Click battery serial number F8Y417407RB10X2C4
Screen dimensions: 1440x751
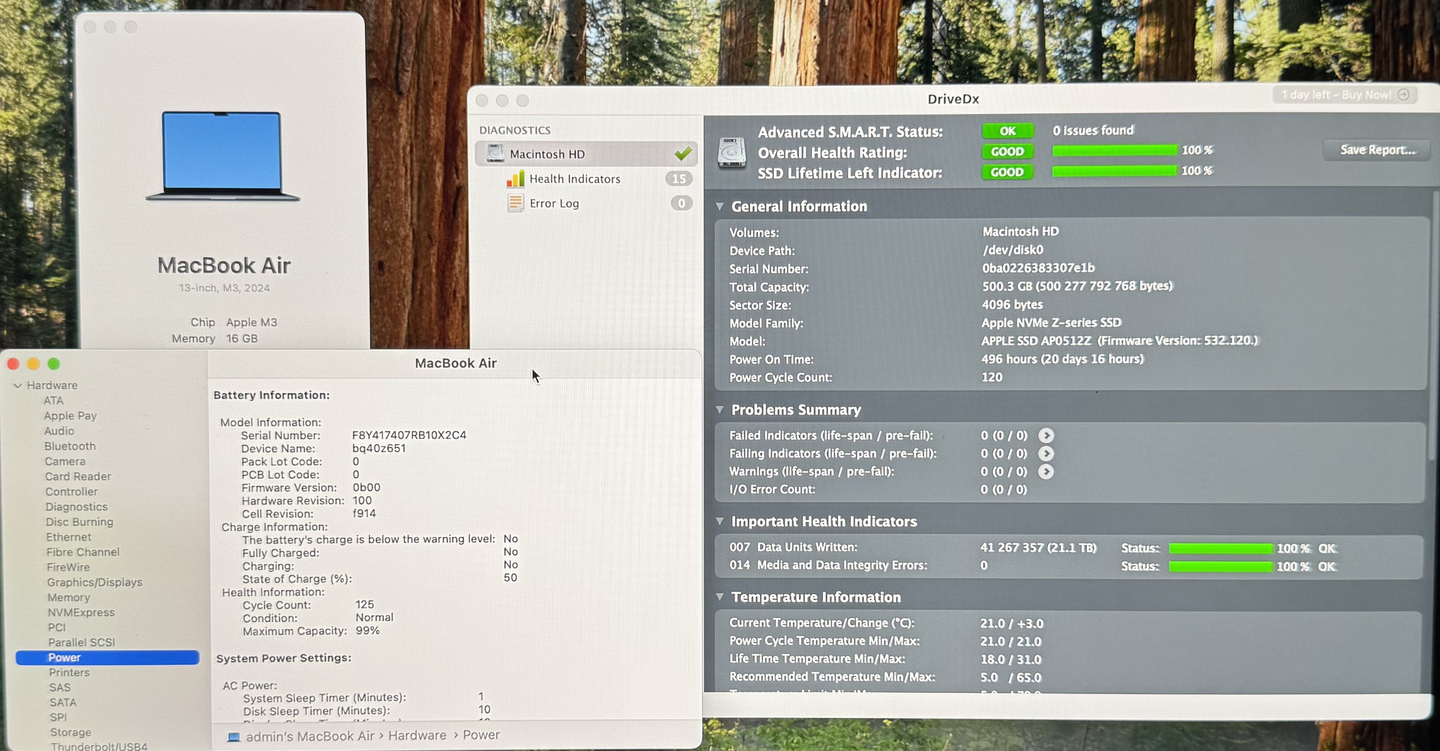point(409,435)
